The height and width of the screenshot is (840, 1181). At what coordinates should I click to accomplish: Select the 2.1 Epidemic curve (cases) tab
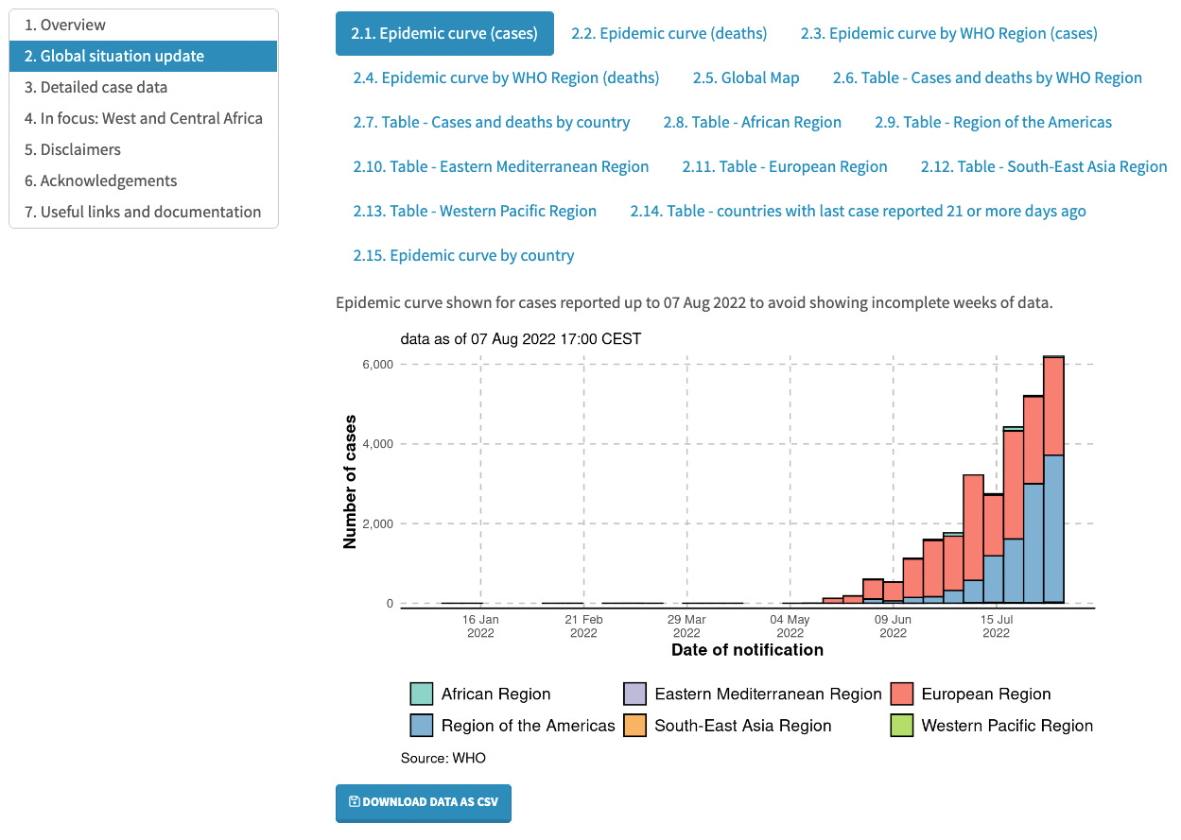tap(444, 32)
